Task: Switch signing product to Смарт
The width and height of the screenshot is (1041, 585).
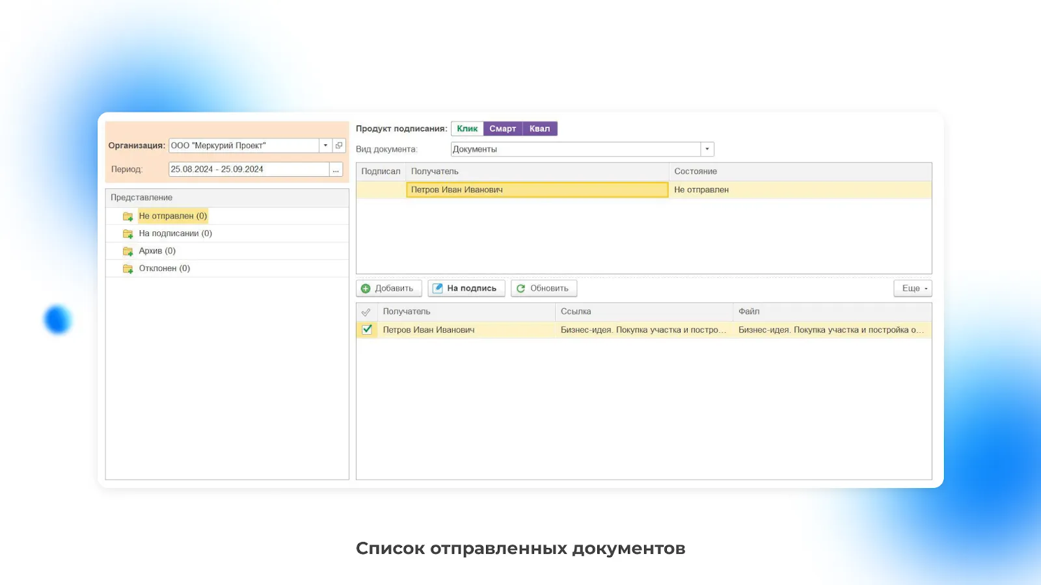Action: (502, 129)
